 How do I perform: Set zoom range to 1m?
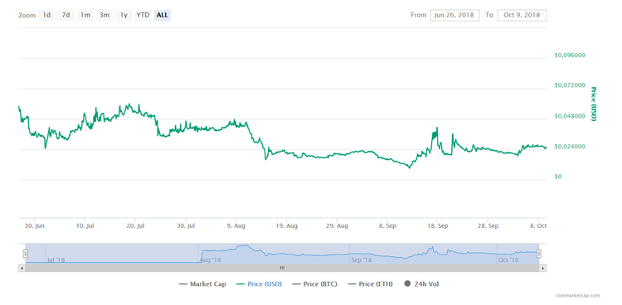tap(85, 16)
